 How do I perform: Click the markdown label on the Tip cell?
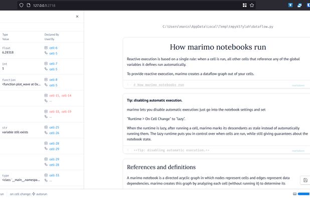(x=298, y=151)
